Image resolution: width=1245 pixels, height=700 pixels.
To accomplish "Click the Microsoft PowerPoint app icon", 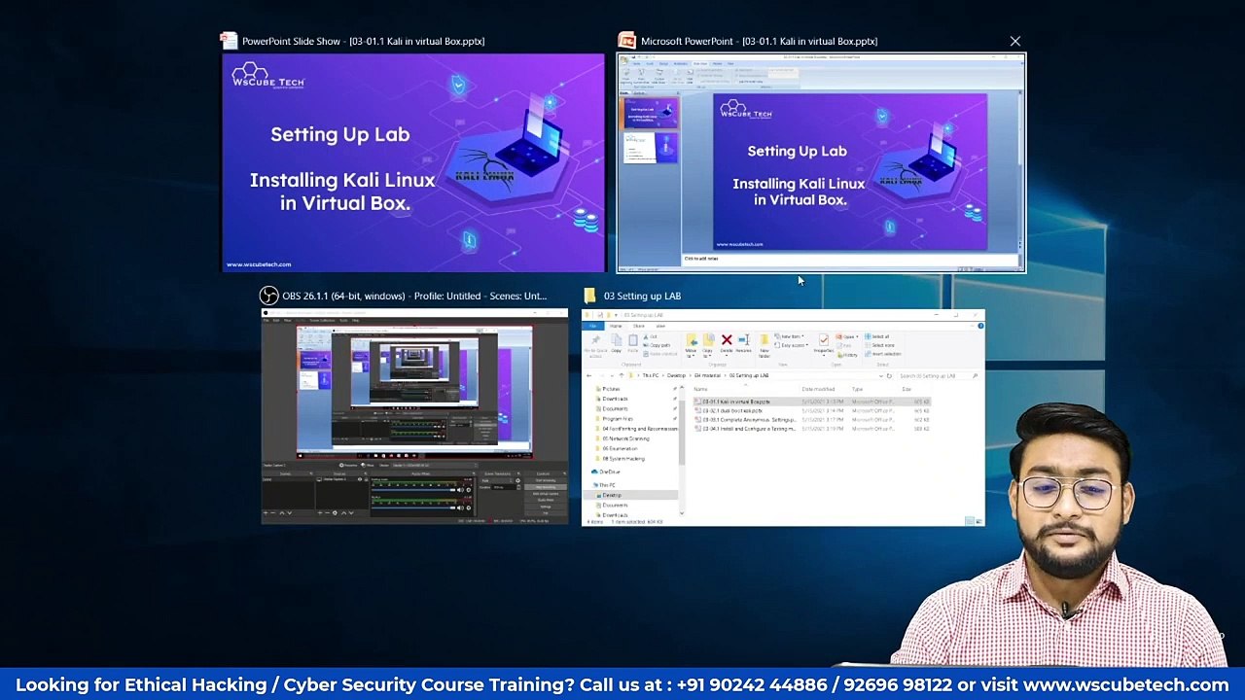I will [x=627, y=41].
